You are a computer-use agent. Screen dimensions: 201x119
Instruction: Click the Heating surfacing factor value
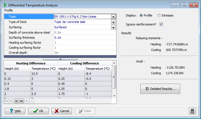[85, 43]
